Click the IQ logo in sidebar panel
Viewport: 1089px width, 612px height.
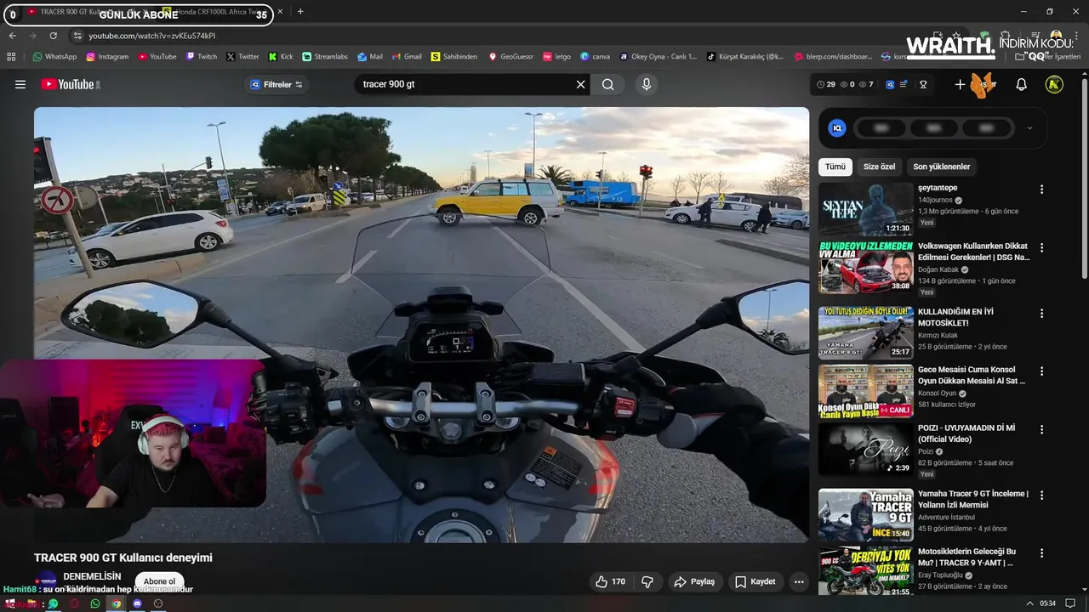pos(837,128)
